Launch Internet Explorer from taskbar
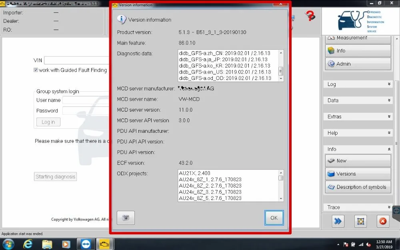This screenshot has width=400, height=250. [28, 244]
